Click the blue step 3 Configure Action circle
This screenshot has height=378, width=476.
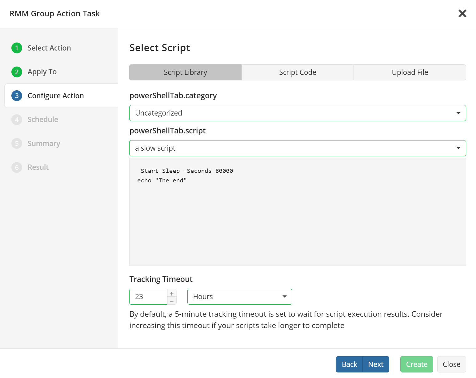[x=17, y=96]
